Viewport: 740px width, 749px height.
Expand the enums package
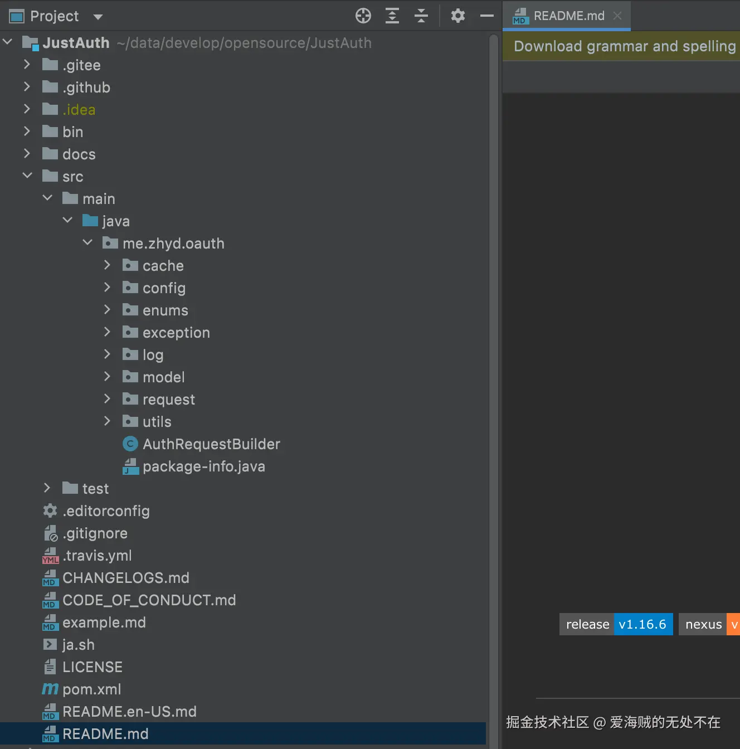click(108, 310)
